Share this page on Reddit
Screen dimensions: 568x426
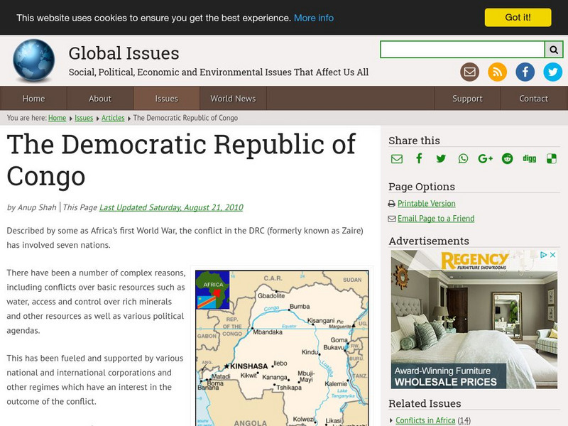point(507,159)
